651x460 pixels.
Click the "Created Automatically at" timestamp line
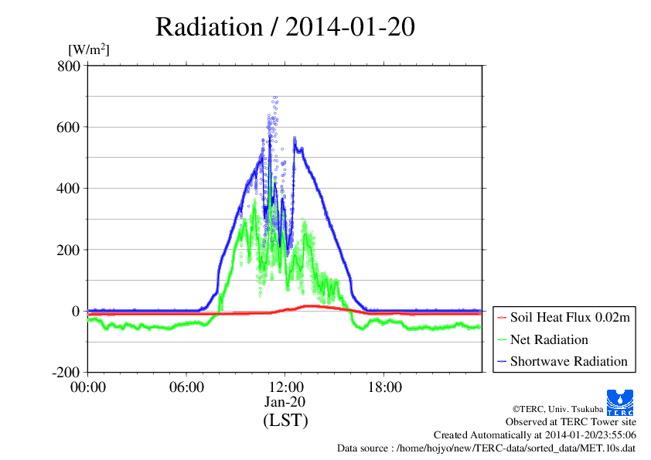[535, 434]
